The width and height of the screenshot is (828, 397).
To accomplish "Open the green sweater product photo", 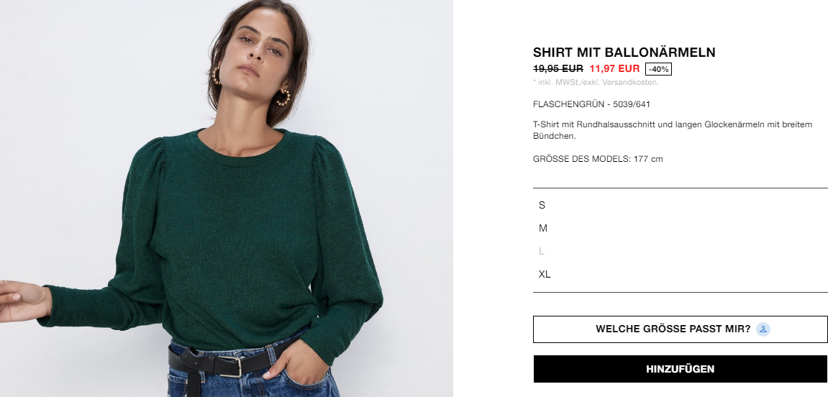I will click(x=227, y=198).
